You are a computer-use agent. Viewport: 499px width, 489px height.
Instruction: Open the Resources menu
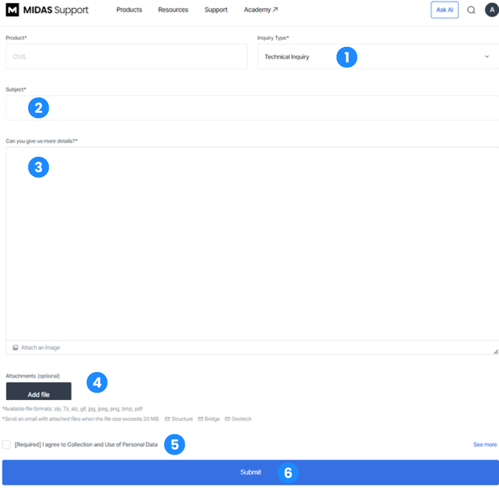(173, 10)
